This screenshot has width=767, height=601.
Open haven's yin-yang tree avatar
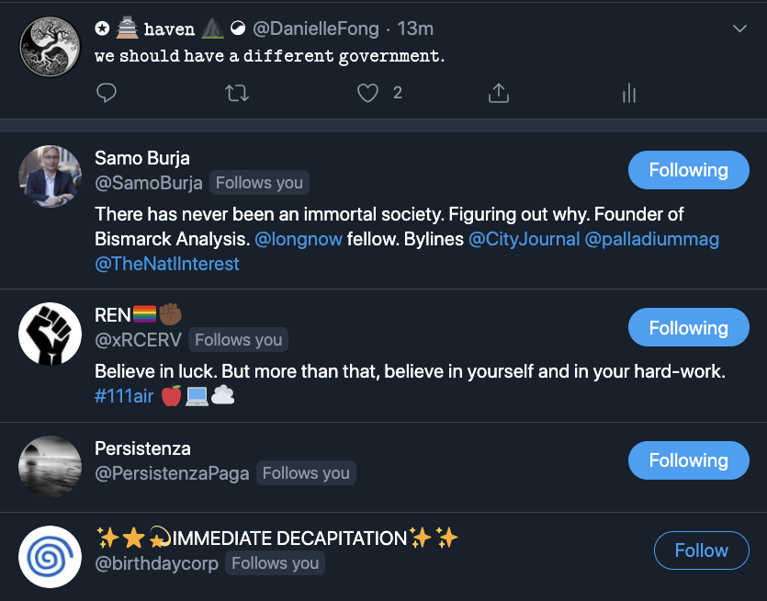click(50, 47)
